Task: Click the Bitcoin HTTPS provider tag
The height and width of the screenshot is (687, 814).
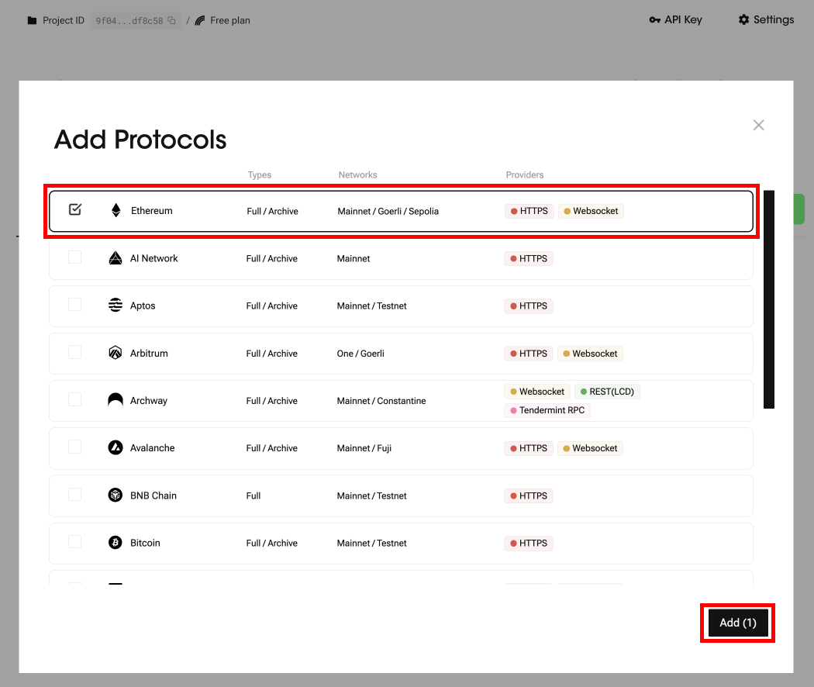Action: 529,543
